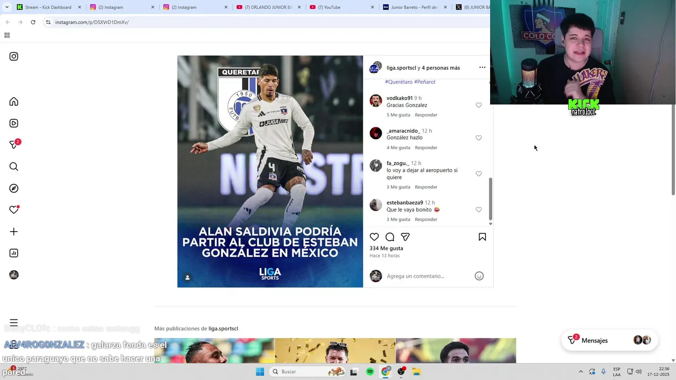Show tagged people icon on post image
This screenshot has width=676, height=380.
click(x=187, y=277)
